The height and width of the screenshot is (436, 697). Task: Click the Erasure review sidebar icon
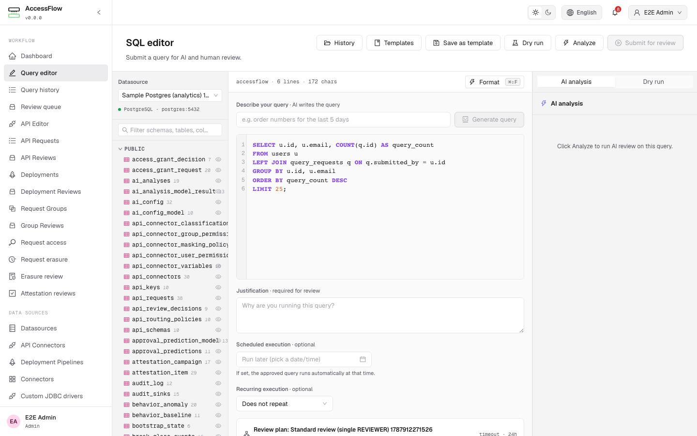13,277
